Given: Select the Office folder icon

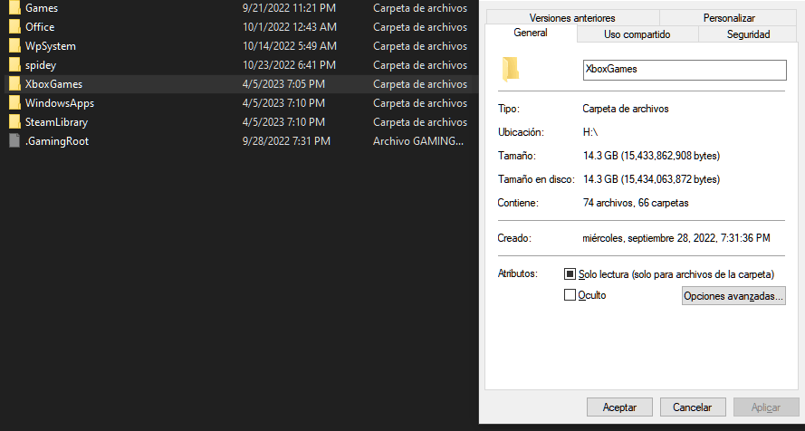Looking at the screenshot, I should pyautogui.click(x=14, y=26).
